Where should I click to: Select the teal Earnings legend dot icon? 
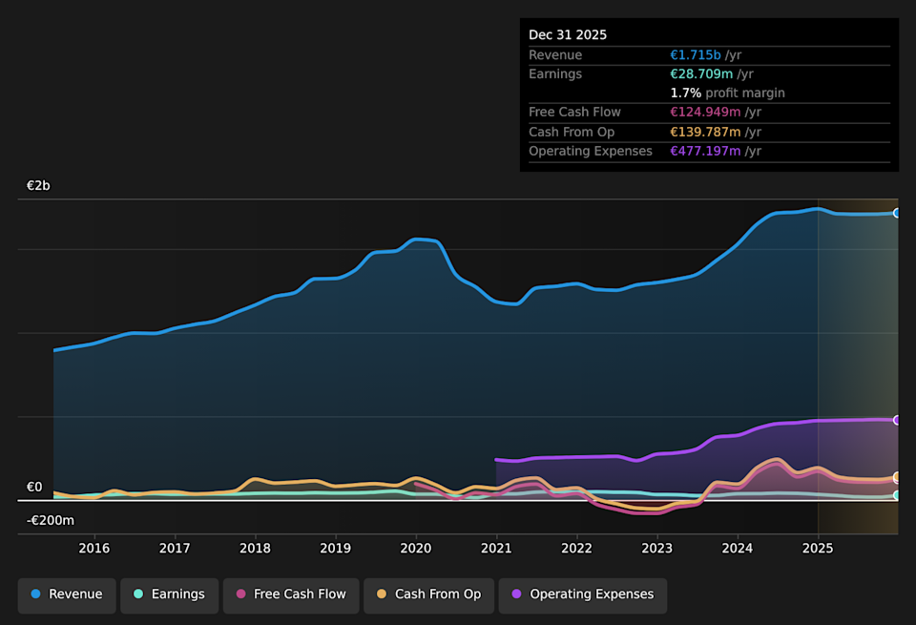pos(139,594)
